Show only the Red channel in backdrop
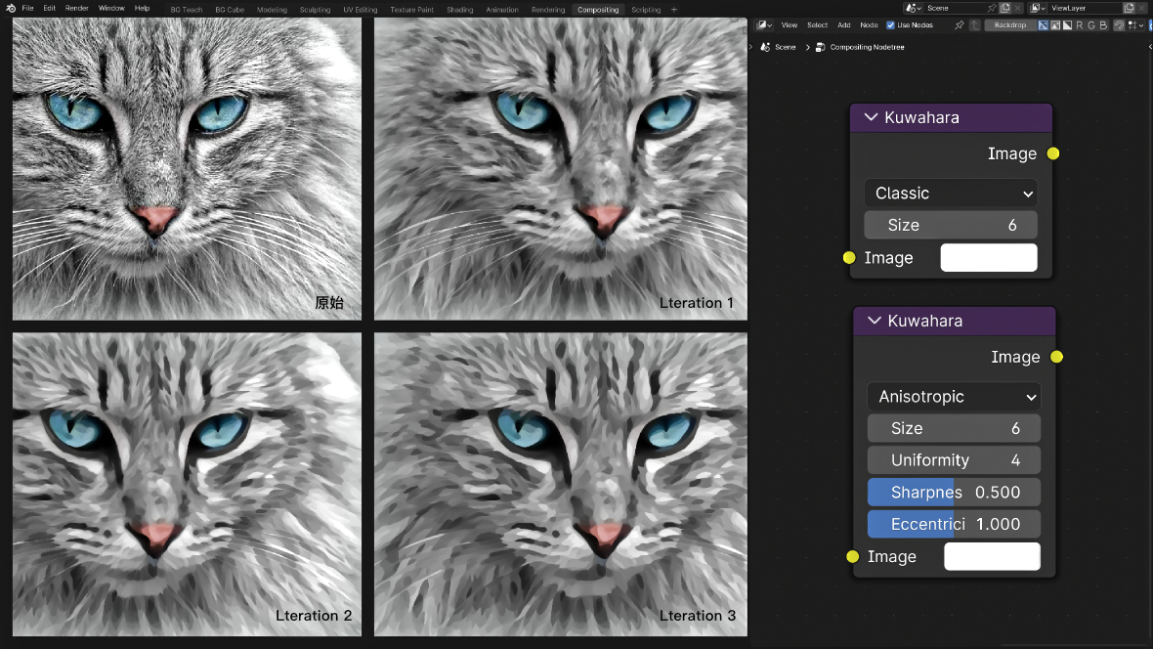This screenshot has width=1153, height=649. [x=1080, y=25]
